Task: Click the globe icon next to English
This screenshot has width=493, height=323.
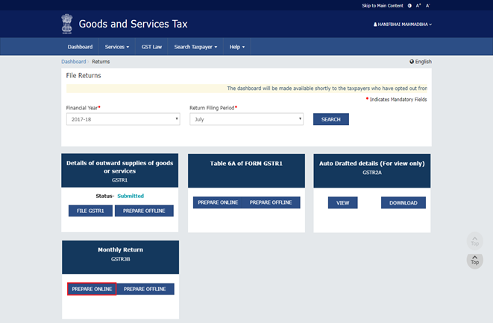Action: click(412, 62)
